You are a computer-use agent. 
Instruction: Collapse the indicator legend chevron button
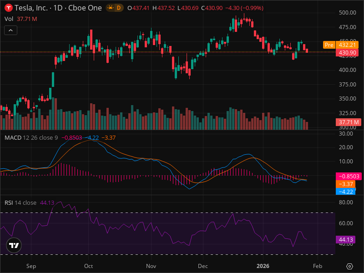point(10,30)
